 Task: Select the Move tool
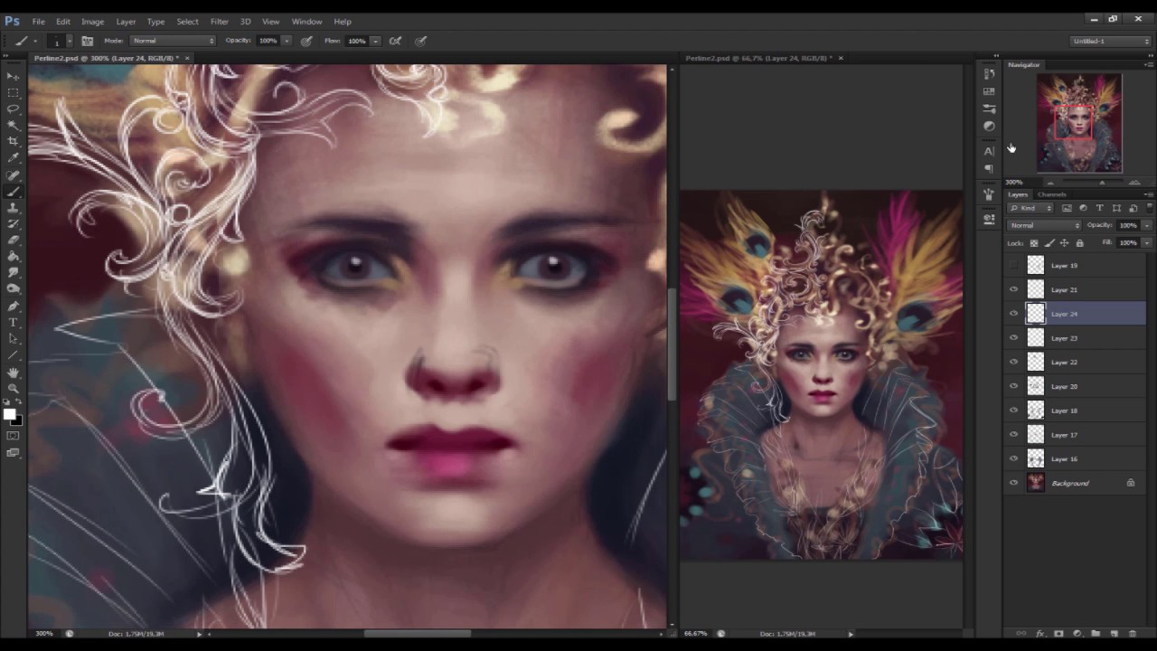tap(13, 76)
